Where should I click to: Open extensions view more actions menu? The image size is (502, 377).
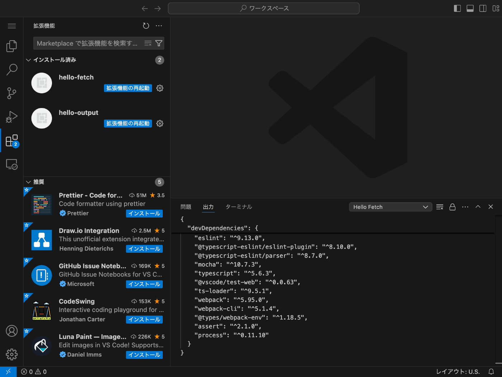(159, 26)
